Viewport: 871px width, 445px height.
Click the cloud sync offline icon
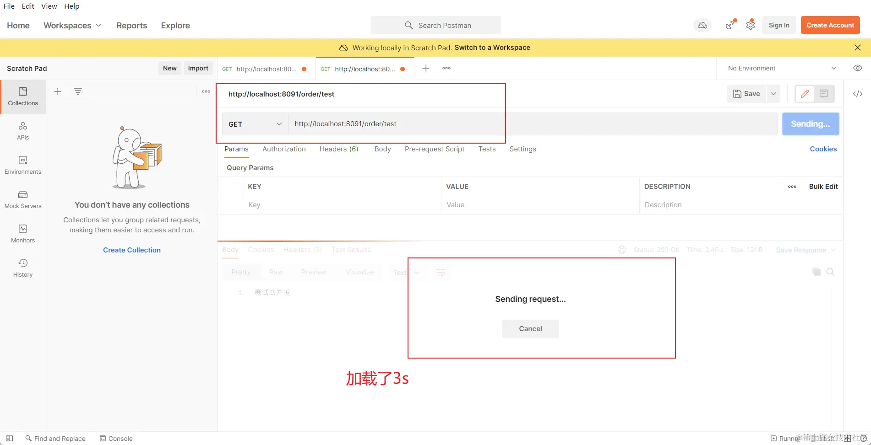coord(702,25)
